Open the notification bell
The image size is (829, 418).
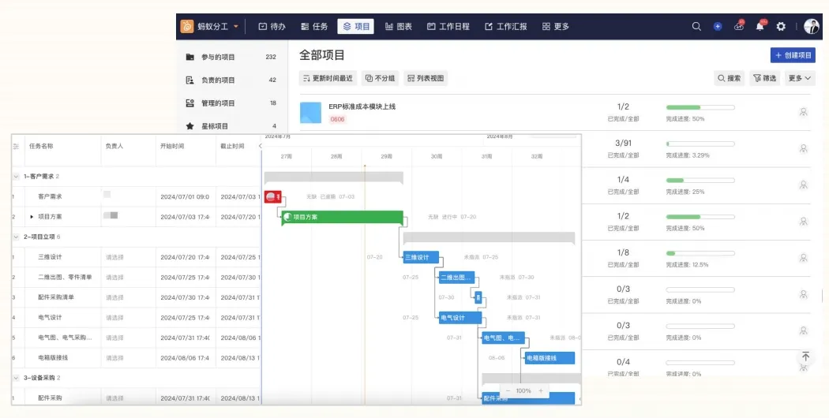click(760, 26)
